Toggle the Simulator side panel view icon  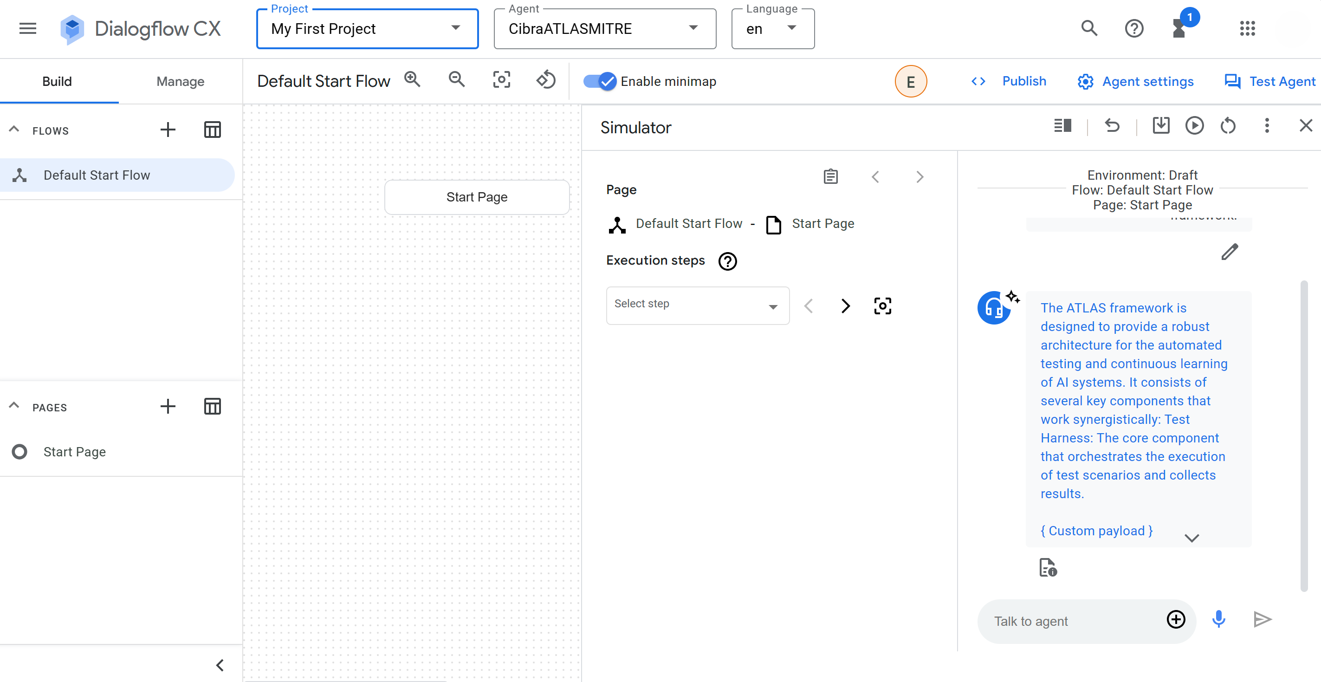tap(1062, 126)
